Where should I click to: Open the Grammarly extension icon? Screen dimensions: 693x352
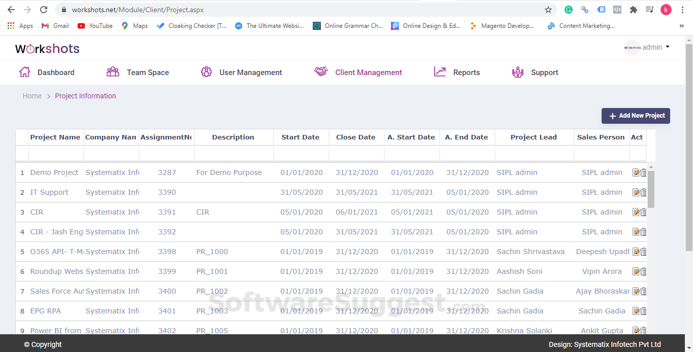pyautogui.click(x=568, y=9)
